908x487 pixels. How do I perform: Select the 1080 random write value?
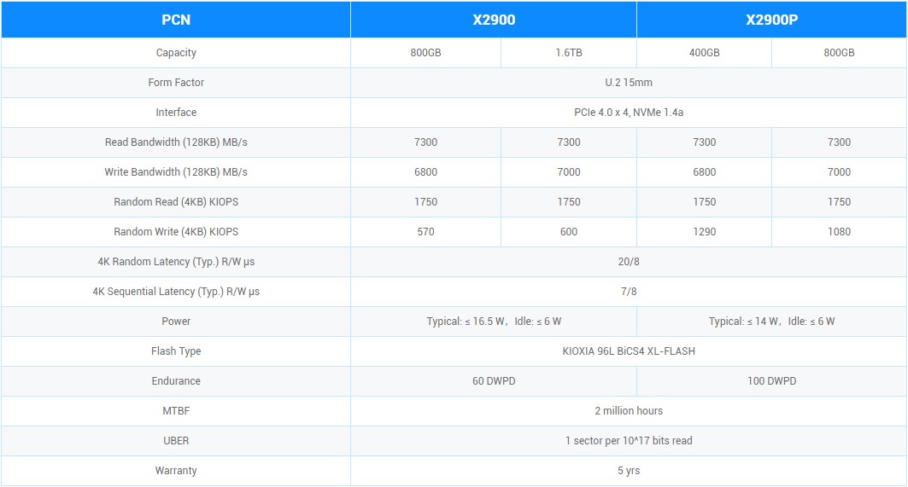(x=839, y=232)
